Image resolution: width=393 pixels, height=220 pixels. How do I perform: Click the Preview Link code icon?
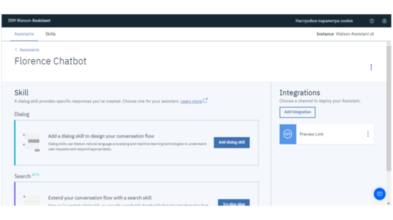(288, 134)
